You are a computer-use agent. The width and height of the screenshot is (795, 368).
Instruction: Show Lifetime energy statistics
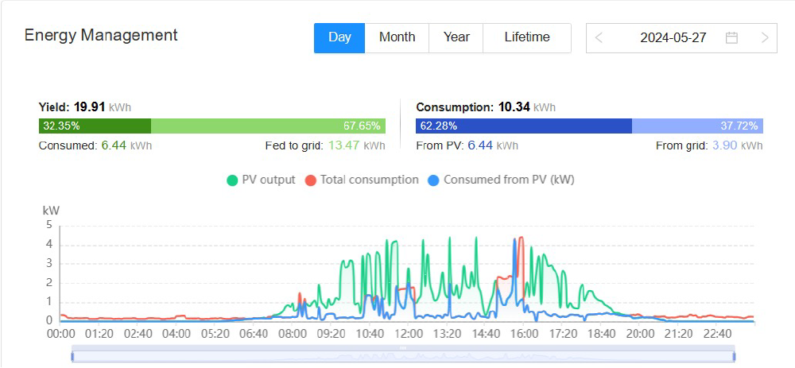tap(526, 37)
